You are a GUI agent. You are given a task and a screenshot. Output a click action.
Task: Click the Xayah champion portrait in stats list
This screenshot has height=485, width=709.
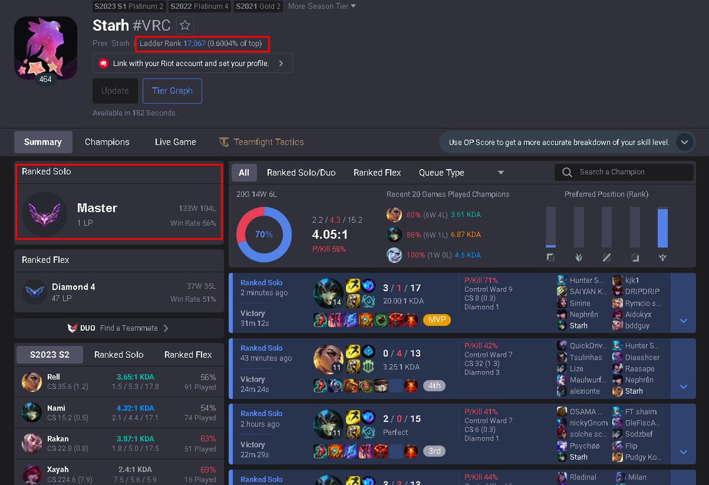click(x=31, y=474)
